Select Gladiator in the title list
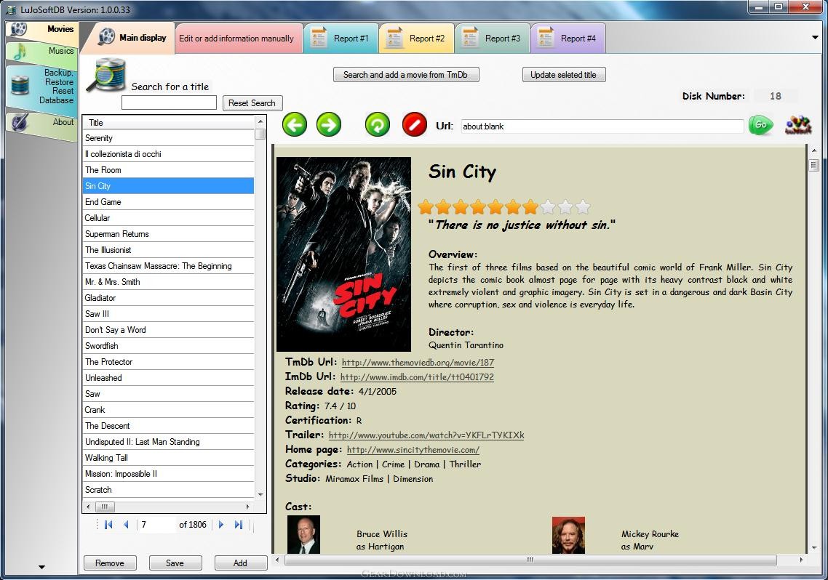This screenshot has height=580, width=828. click(x=169, y=298)
